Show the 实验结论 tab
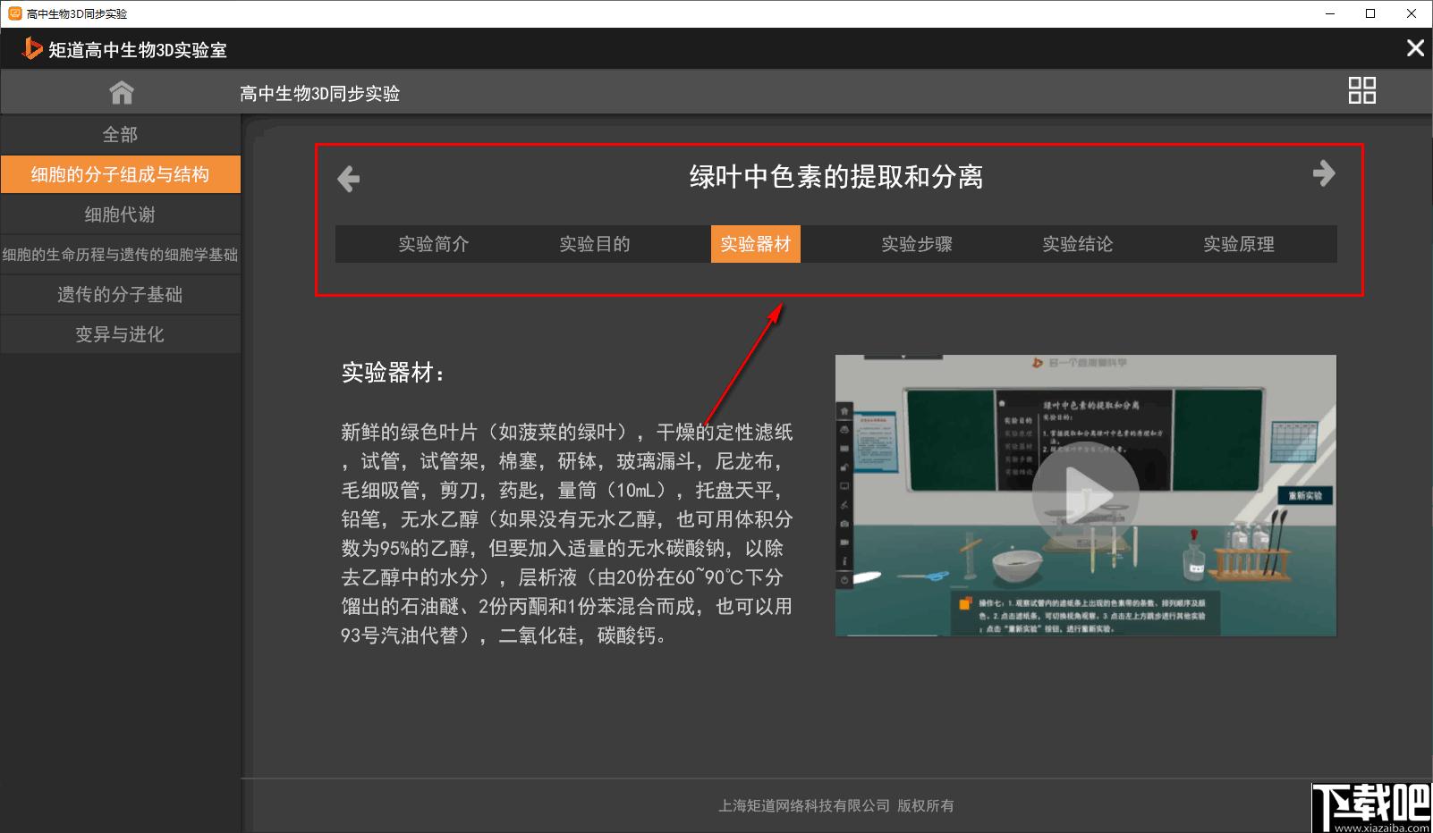The image size is (1433, 833). (1078, 244)
